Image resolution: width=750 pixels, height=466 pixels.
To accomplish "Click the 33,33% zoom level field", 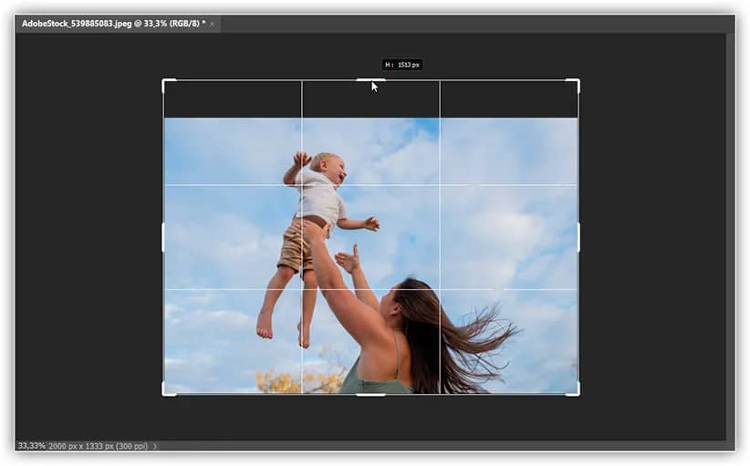I will (x=31, y=446).
